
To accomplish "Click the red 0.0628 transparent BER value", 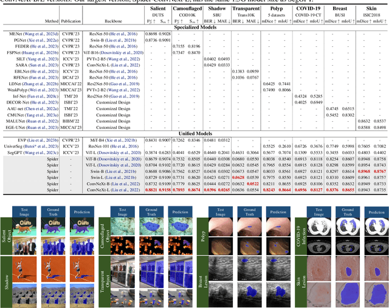I will tap(238, 178).
